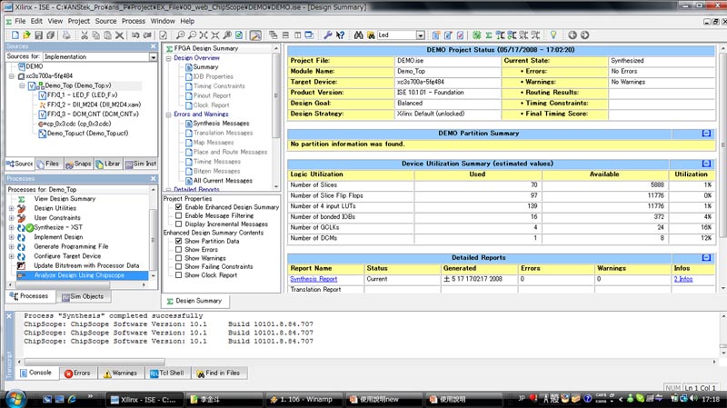Click the green Implement Top Module icon
The image size is (727, 408).
click(x=476, y=35)
